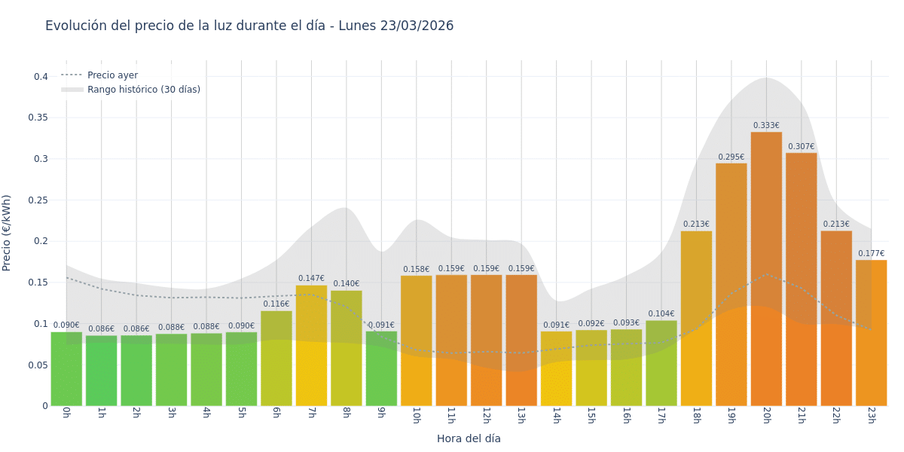Image resolution: width=904 pixels, height=452 pixels.
Task: Toggle 'Rango histórico (30 días)' legend entry
Action: click(143, 90)
